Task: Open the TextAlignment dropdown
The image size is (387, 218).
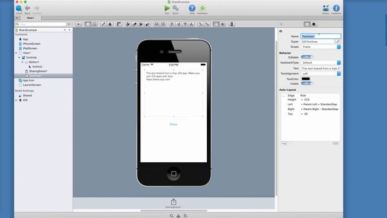Action: pyautogui.click(x=321, y=74)
